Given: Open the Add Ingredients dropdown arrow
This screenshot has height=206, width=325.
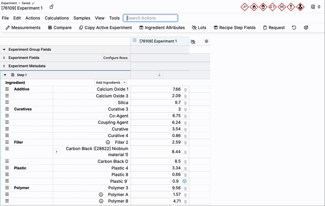Looking at the screenshot, I should [x=124, y=82].
